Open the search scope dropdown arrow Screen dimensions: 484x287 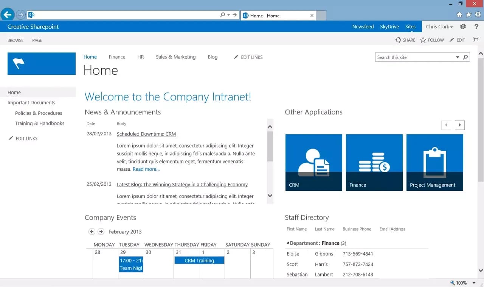tap(457, 57)
